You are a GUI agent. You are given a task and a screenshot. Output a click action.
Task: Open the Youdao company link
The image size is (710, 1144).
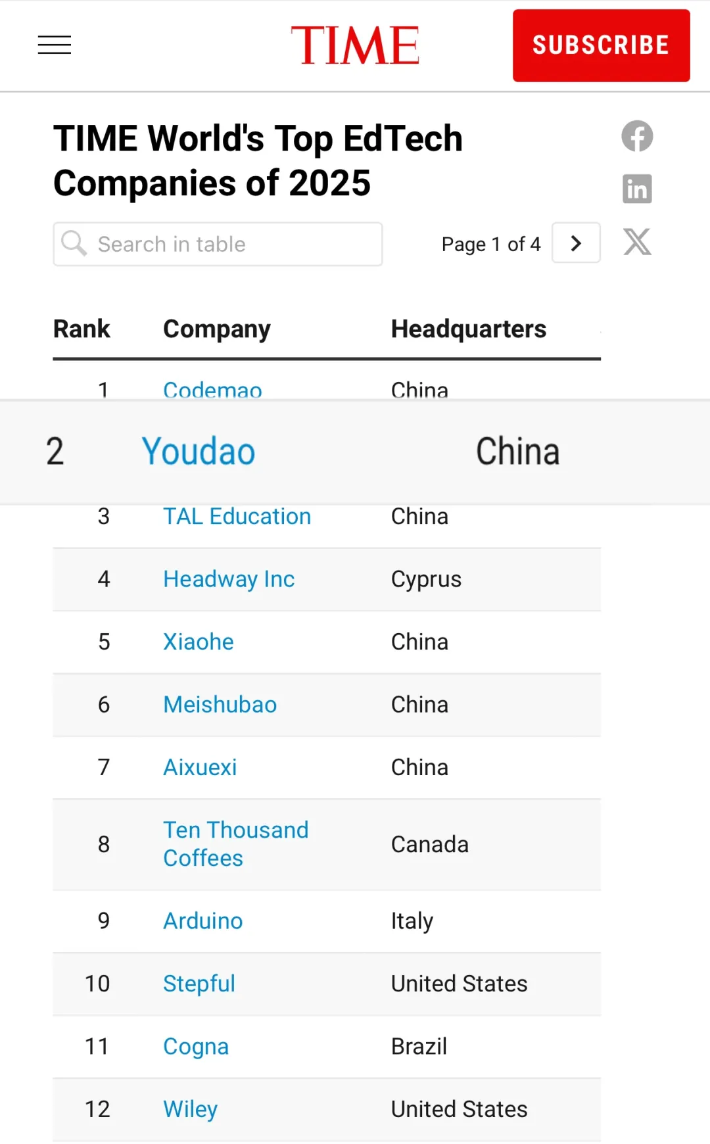click(x=199, y=452)
